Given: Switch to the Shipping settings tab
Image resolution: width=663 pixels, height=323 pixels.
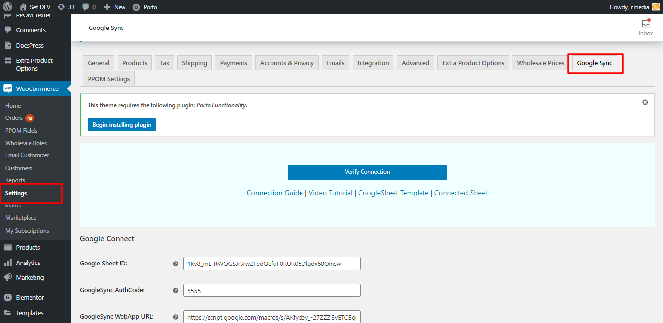Looking at the screenshot, I should click(194, 63).
